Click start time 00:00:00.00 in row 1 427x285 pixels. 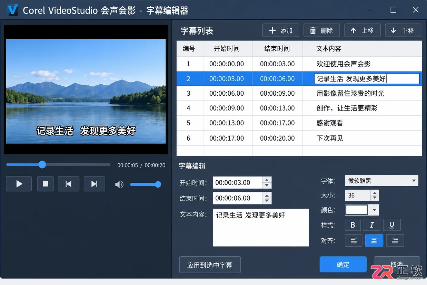pos(227,64)
